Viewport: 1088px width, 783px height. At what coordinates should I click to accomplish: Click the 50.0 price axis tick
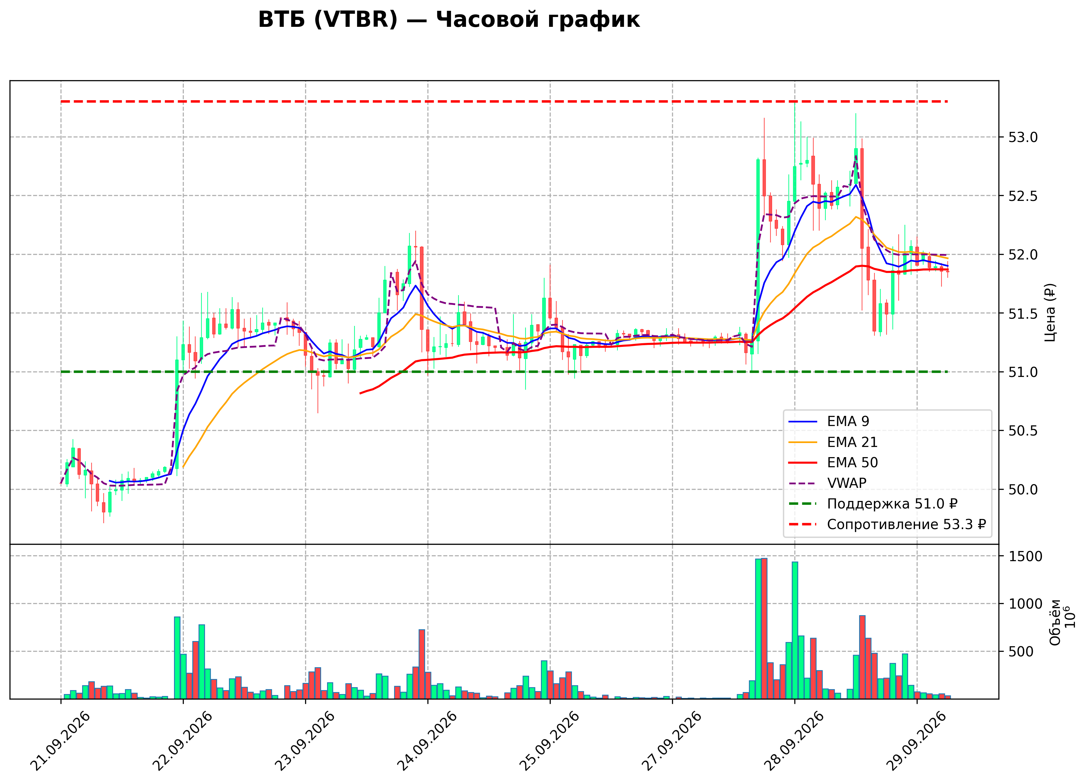[1023, 490]
